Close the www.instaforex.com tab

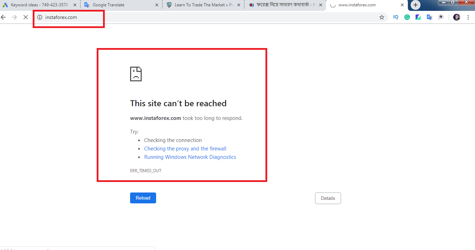(x=402, y=5)
